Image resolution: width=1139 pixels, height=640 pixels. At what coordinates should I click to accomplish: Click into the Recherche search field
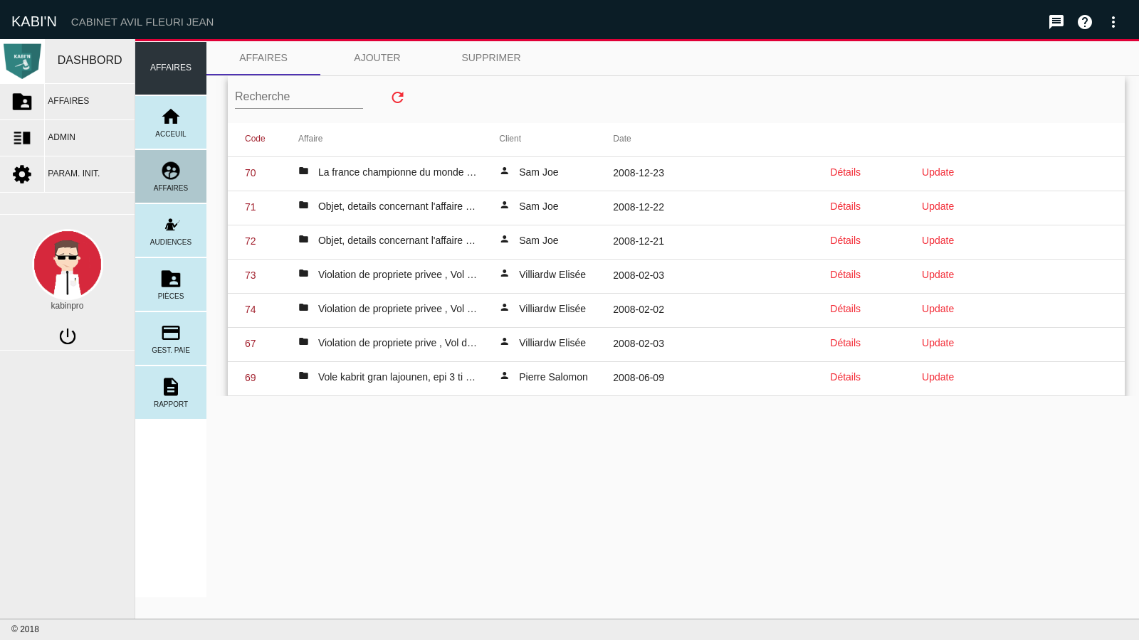point(299,97)
